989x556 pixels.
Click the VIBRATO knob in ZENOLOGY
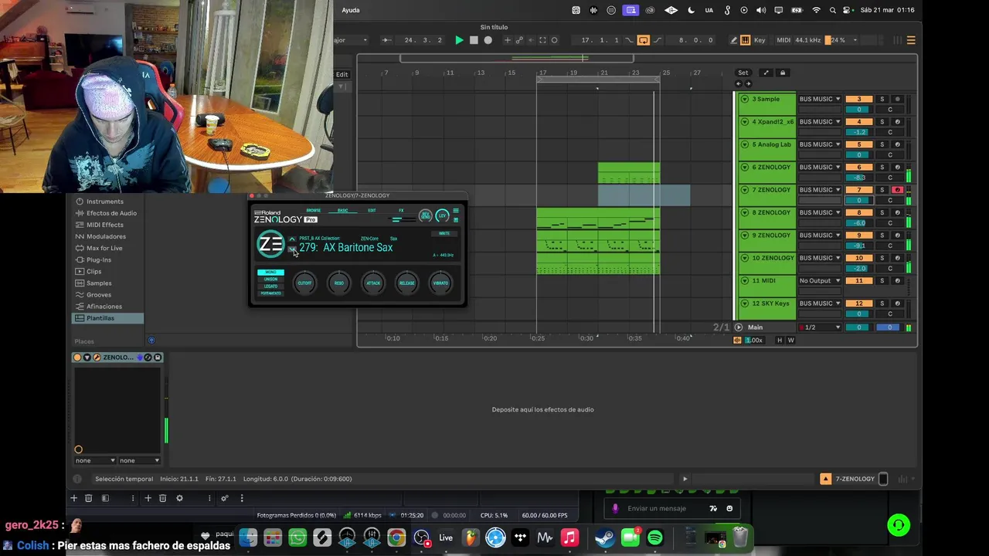(x=440, y=283)
